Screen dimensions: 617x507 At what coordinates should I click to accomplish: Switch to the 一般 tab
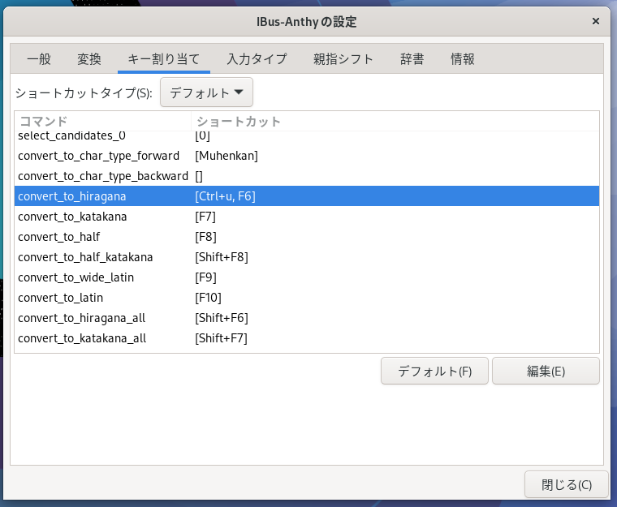(39, 59)
